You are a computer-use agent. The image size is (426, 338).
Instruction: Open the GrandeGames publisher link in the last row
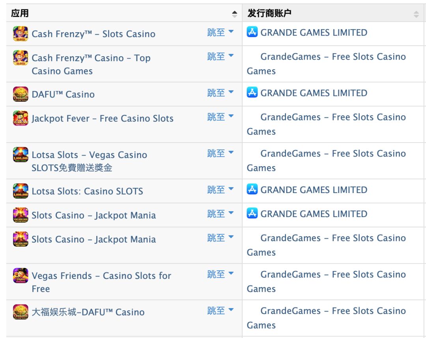[x=333, y=311]
